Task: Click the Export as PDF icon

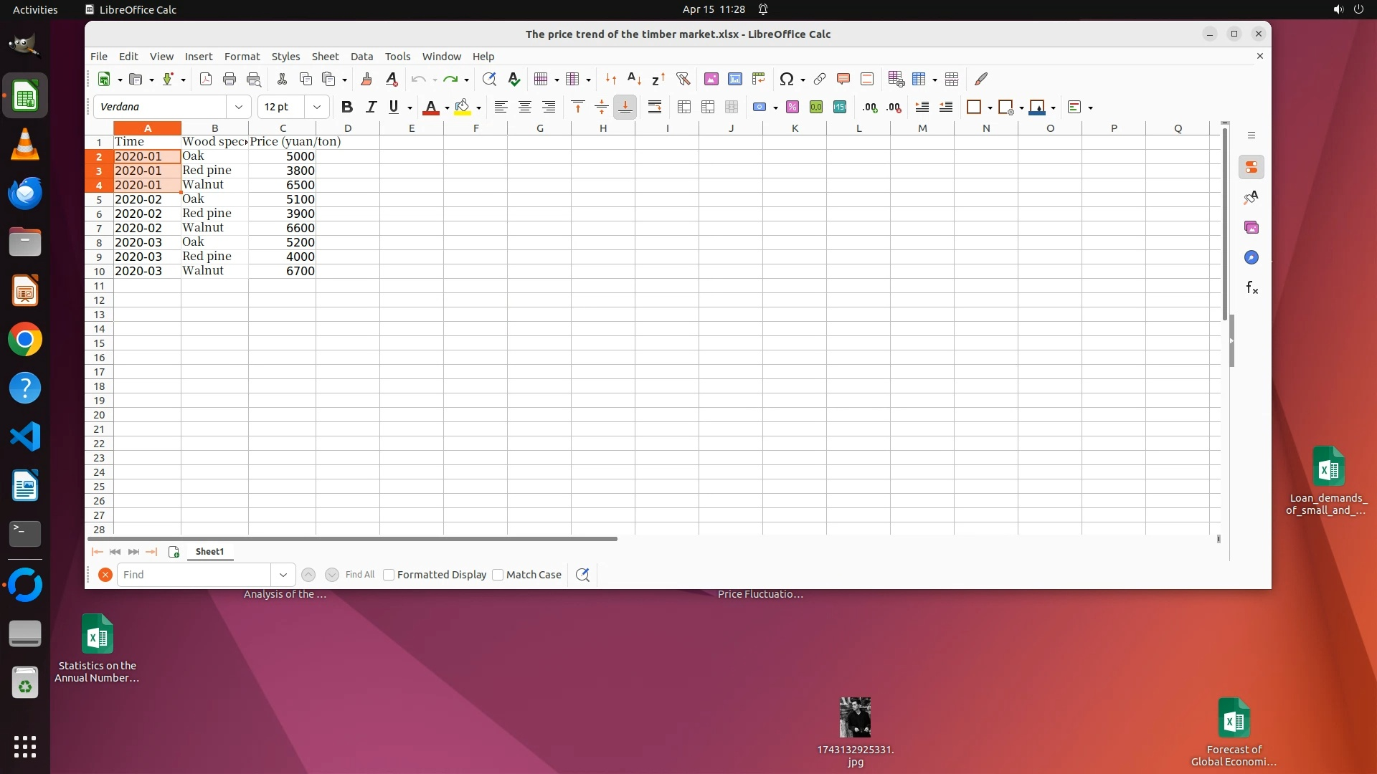Action: tap(206, 79)
